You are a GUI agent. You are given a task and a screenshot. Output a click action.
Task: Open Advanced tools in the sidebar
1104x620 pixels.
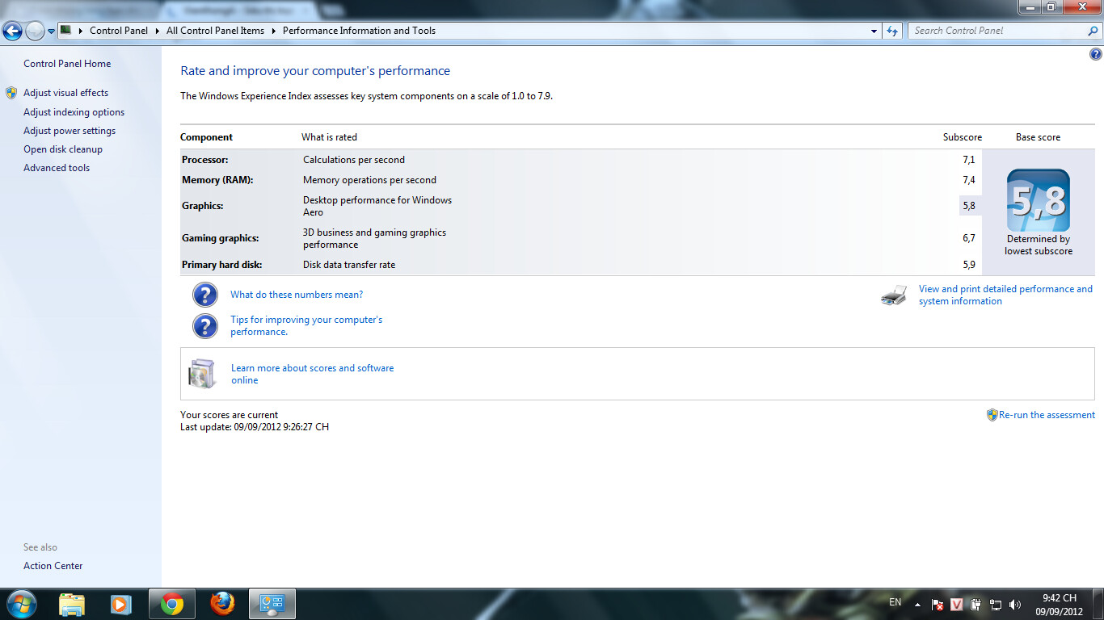point(57,168)
